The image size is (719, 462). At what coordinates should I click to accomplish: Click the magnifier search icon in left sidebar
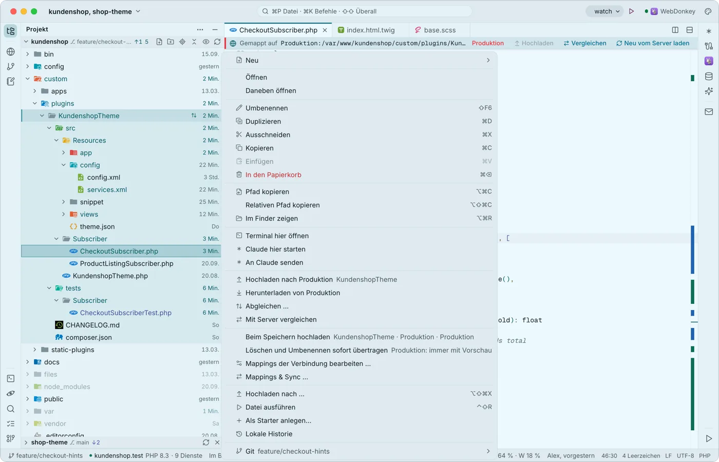coord(11,409)
